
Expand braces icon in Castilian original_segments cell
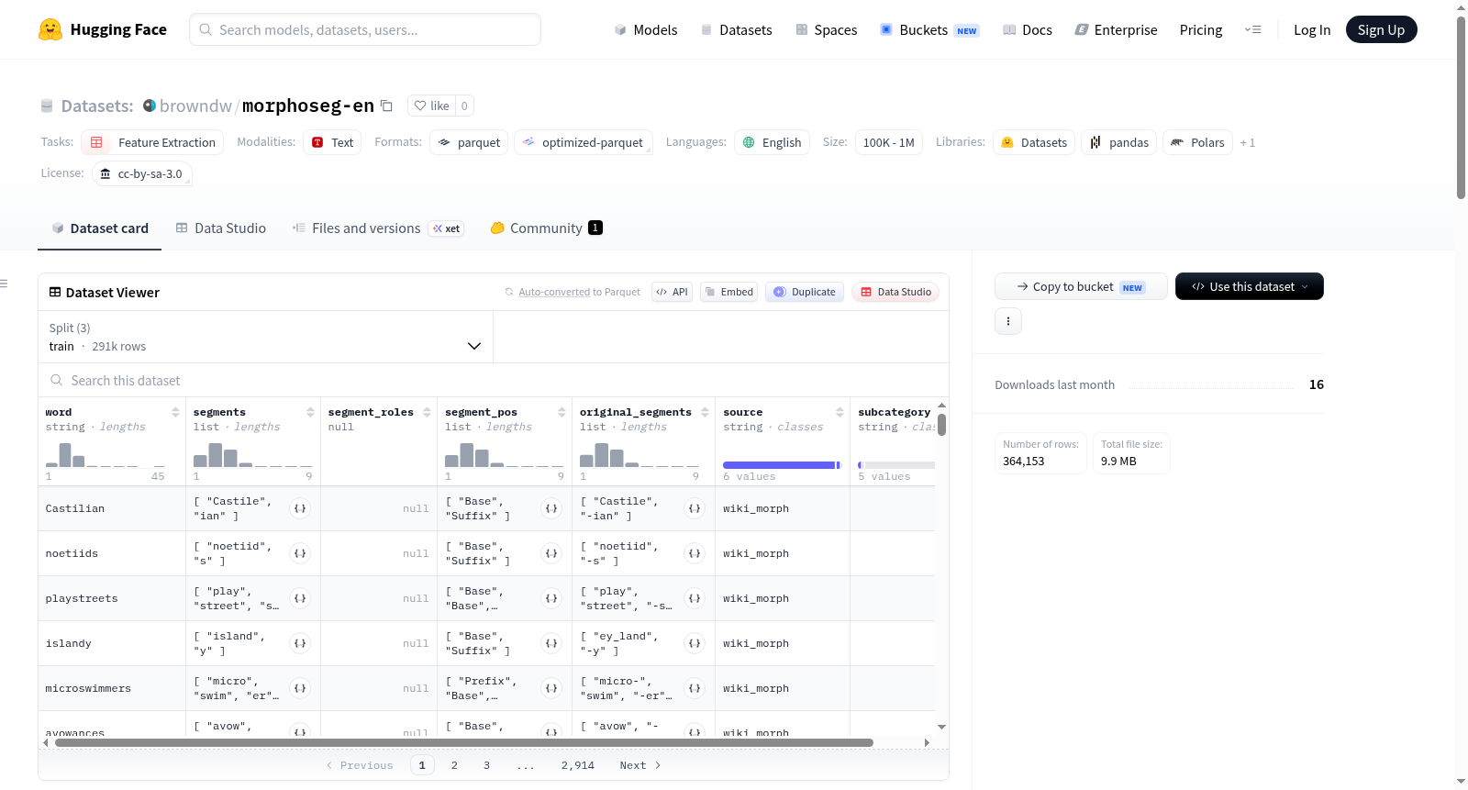coord(695,508)
